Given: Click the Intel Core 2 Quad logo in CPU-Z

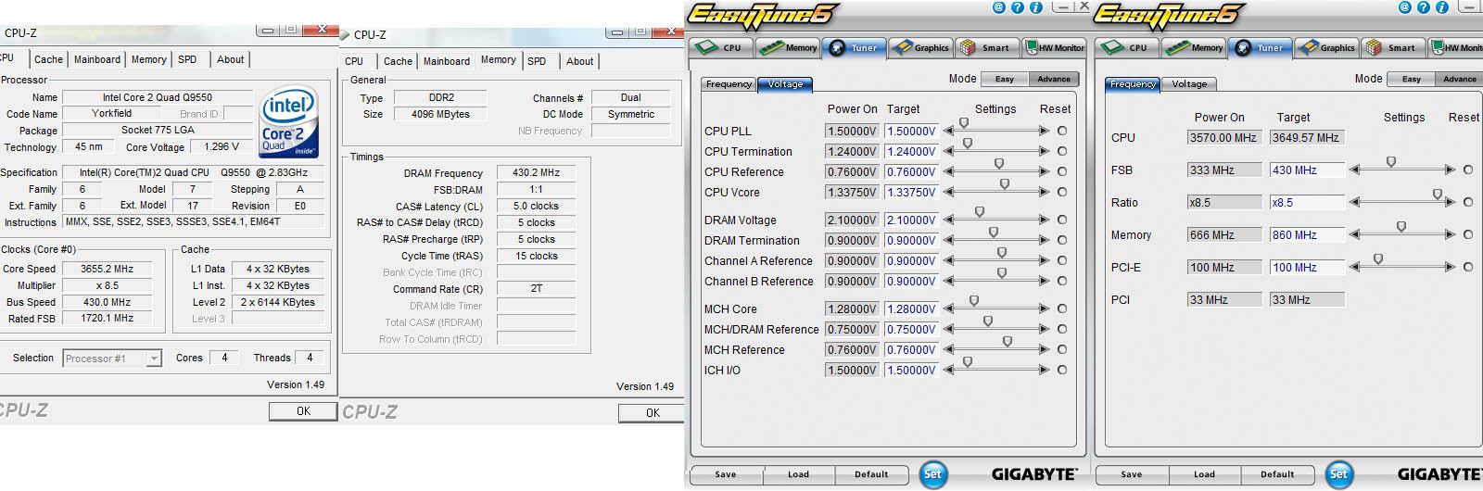Looking at the screenshot, I should coord(289,122).
